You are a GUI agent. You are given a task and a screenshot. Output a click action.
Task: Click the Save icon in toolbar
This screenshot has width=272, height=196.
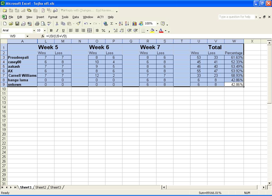17,24
